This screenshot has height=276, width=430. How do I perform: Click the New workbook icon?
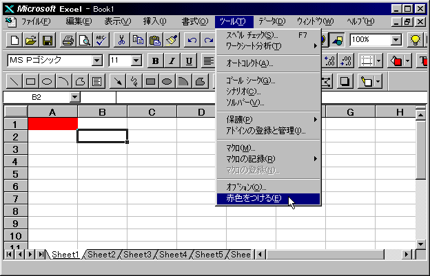14,41
